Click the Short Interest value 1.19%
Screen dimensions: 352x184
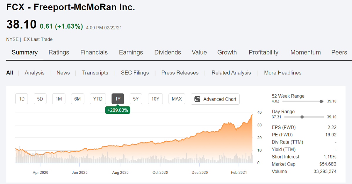point(330,157)
